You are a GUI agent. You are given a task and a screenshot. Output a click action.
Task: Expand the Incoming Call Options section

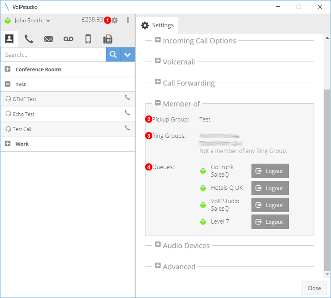pos(158,40)
